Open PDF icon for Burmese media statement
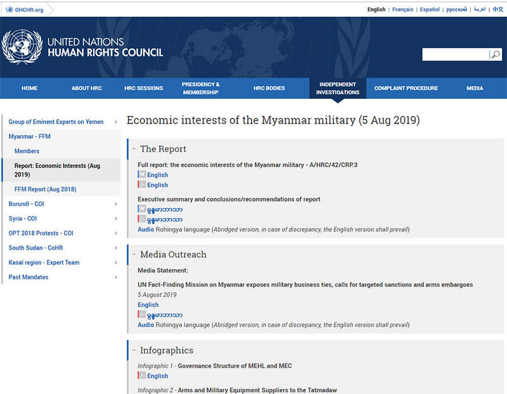Screen dimensions: 507x394 tap(141, 314)
